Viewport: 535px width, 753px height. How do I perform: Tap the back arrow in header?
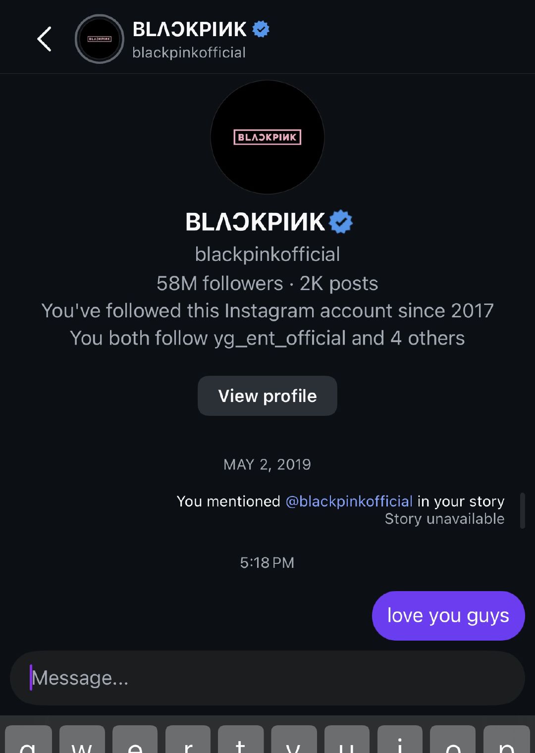pyautogui.click(x=45, y=39)
